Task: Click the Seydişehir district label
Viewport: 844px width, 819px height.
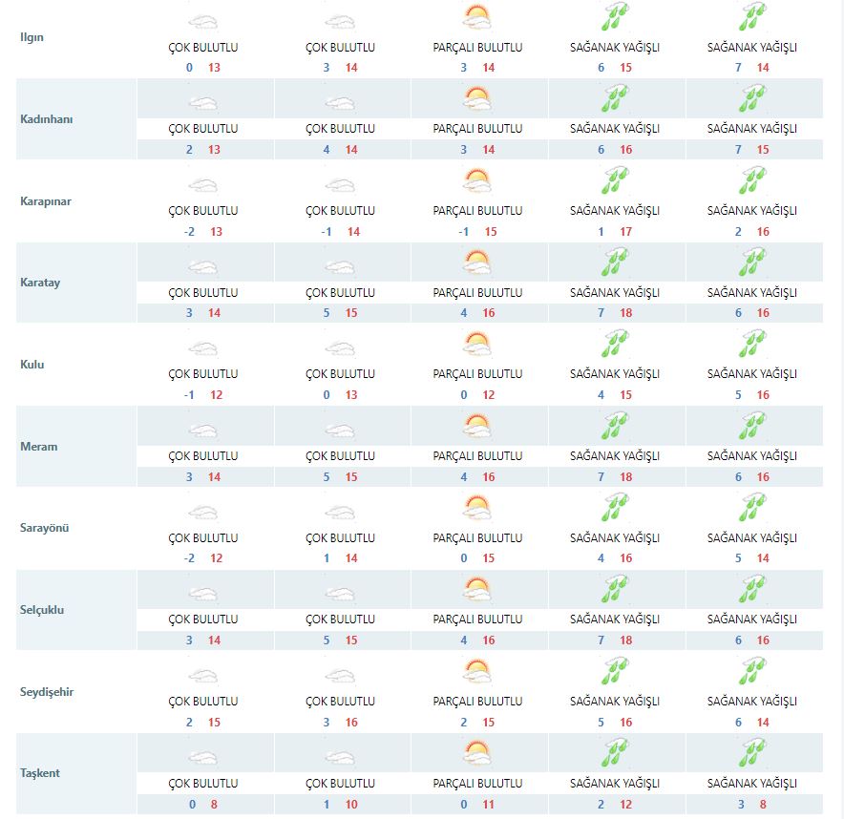Action: 47,692
